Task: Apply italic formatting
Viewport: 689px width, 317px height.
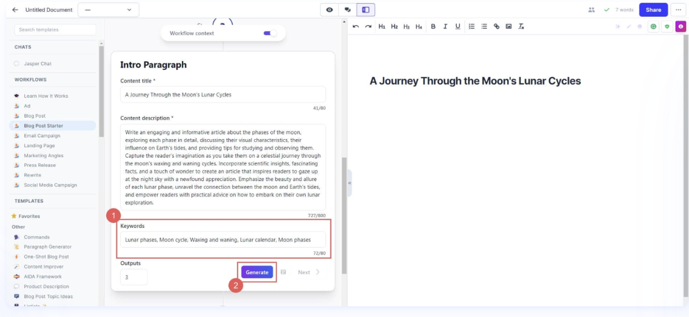Action: [445, 26]
